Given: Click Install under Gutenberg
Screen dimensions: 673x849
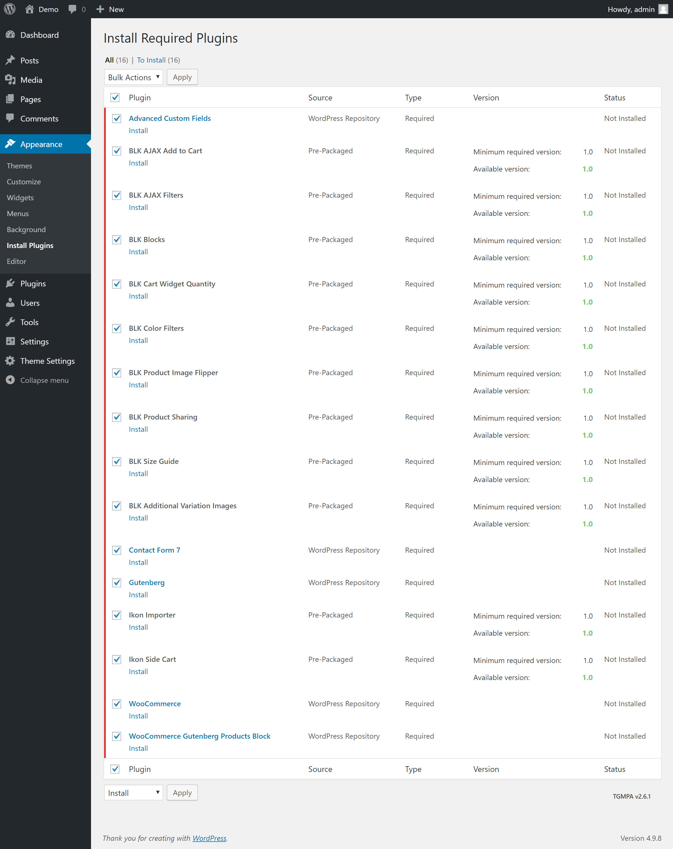Looking at the screenshot, I should (x=138, y=595).
